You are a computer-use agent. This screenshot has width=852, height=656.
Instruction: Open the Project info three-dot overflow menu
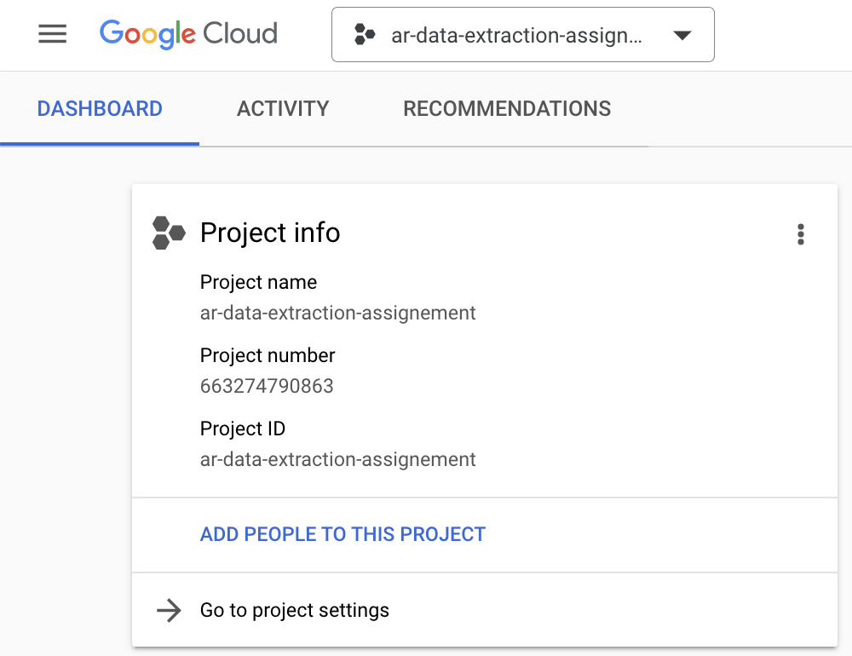[x=801, y=234]
